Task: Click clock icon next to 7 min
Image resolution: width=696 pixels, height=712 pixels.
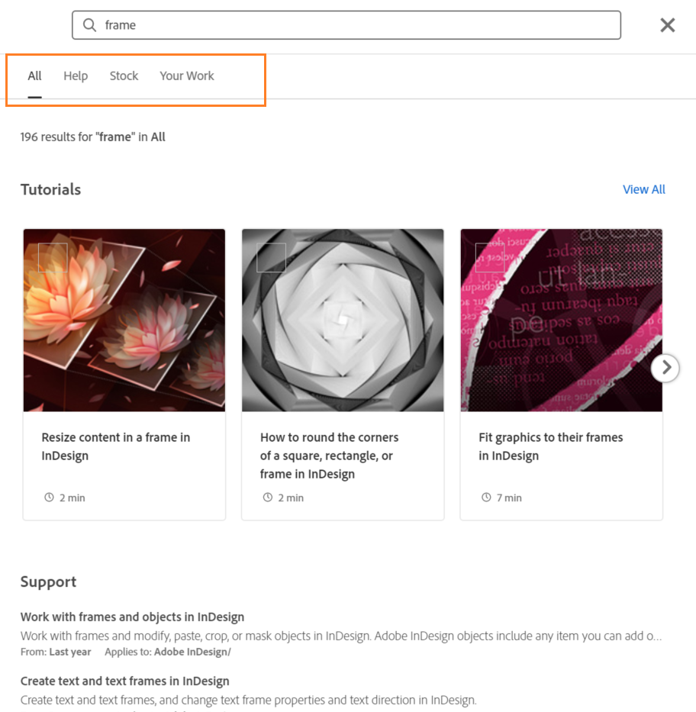Action: (486, 498)
